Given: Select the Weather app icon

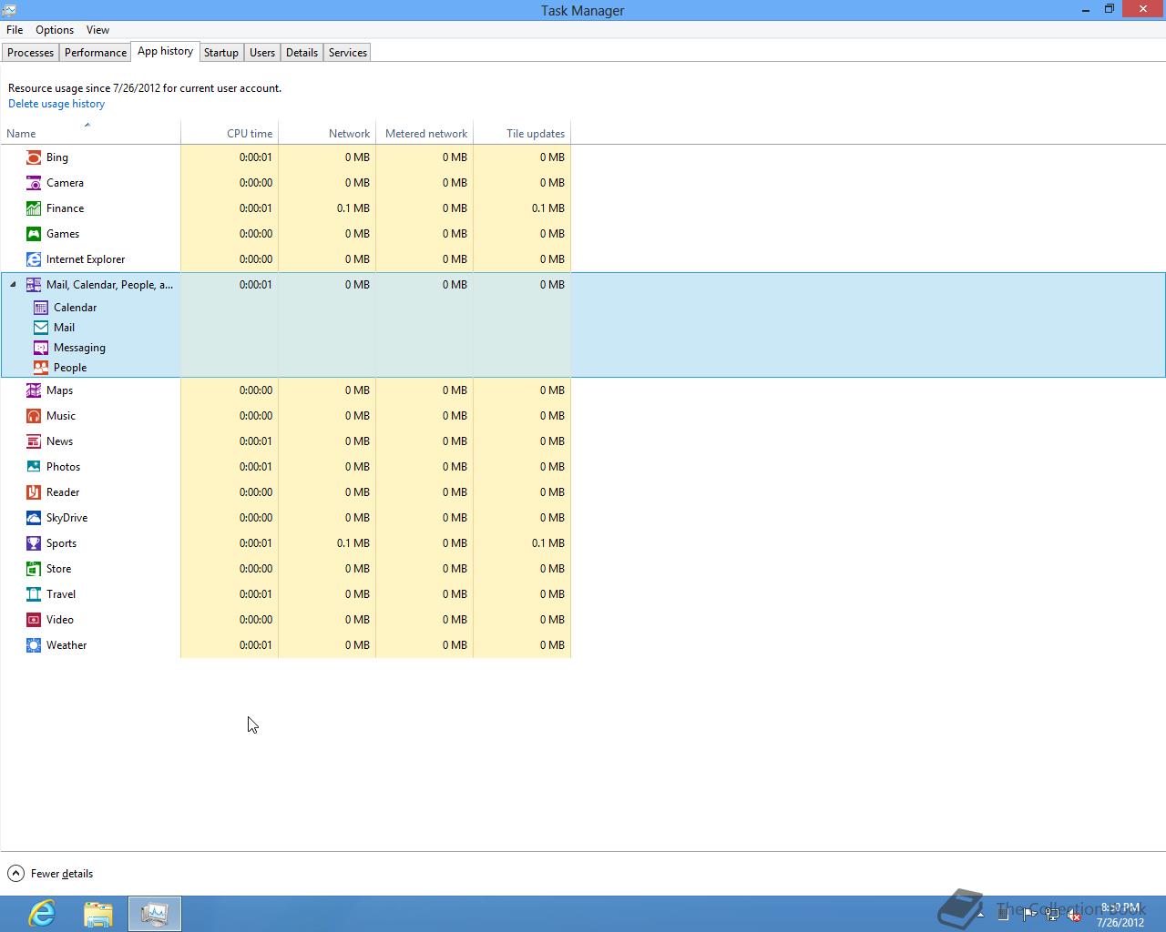Looking at the screenshot, I should [34, 645].
